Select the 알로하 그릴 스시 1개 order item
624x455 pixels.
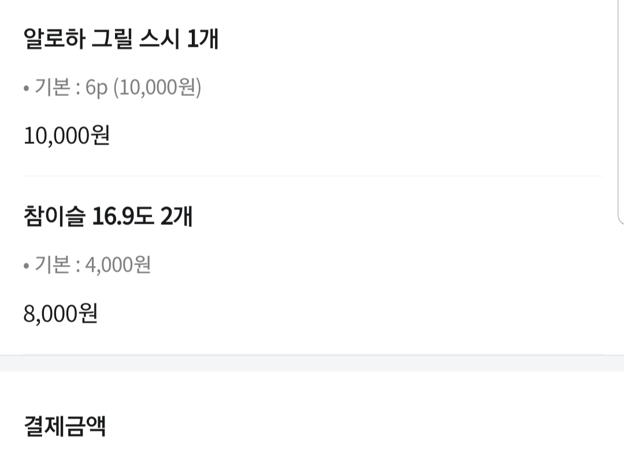point(121,39)
